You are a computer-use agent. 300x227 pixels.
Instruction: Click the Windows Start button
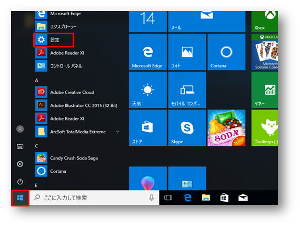point(20,198)
